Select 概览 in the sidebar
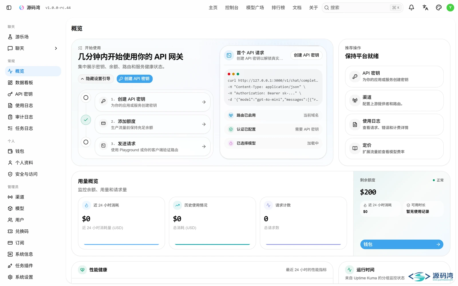Screen dimensions: 458x286 click(33, 71)
